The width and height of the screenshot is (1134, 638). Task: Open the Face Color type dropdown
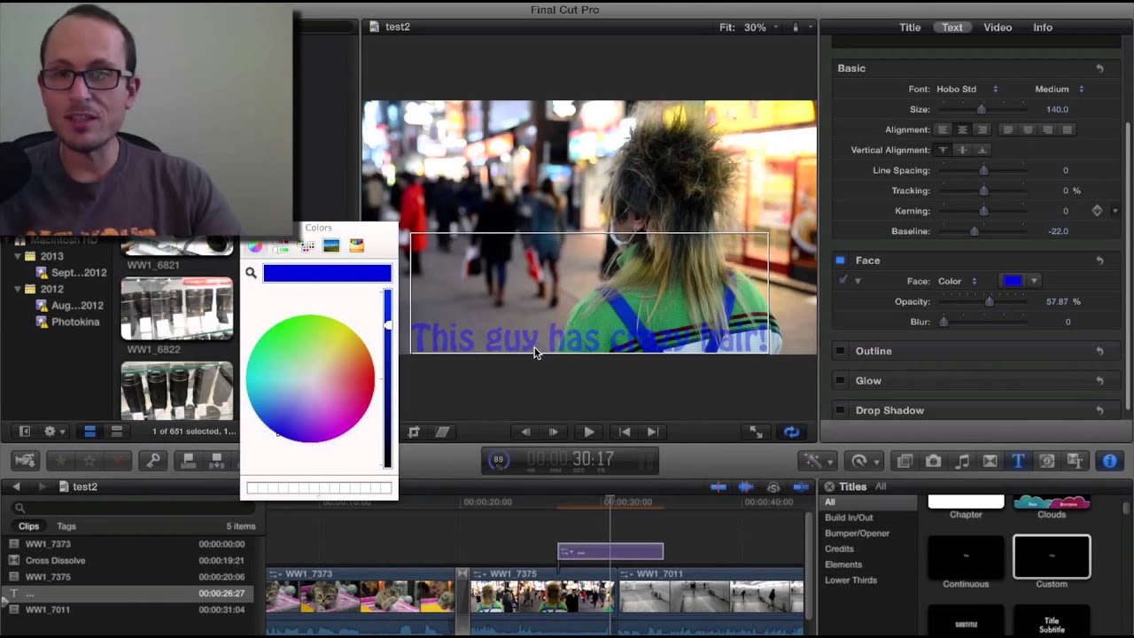tap(958, 281)
